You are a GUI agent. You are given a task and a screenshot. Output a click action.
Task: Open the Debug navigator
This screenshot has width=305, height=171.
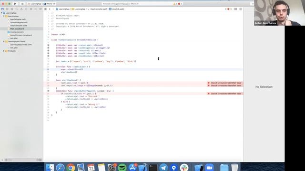click(x=31, y=9)
